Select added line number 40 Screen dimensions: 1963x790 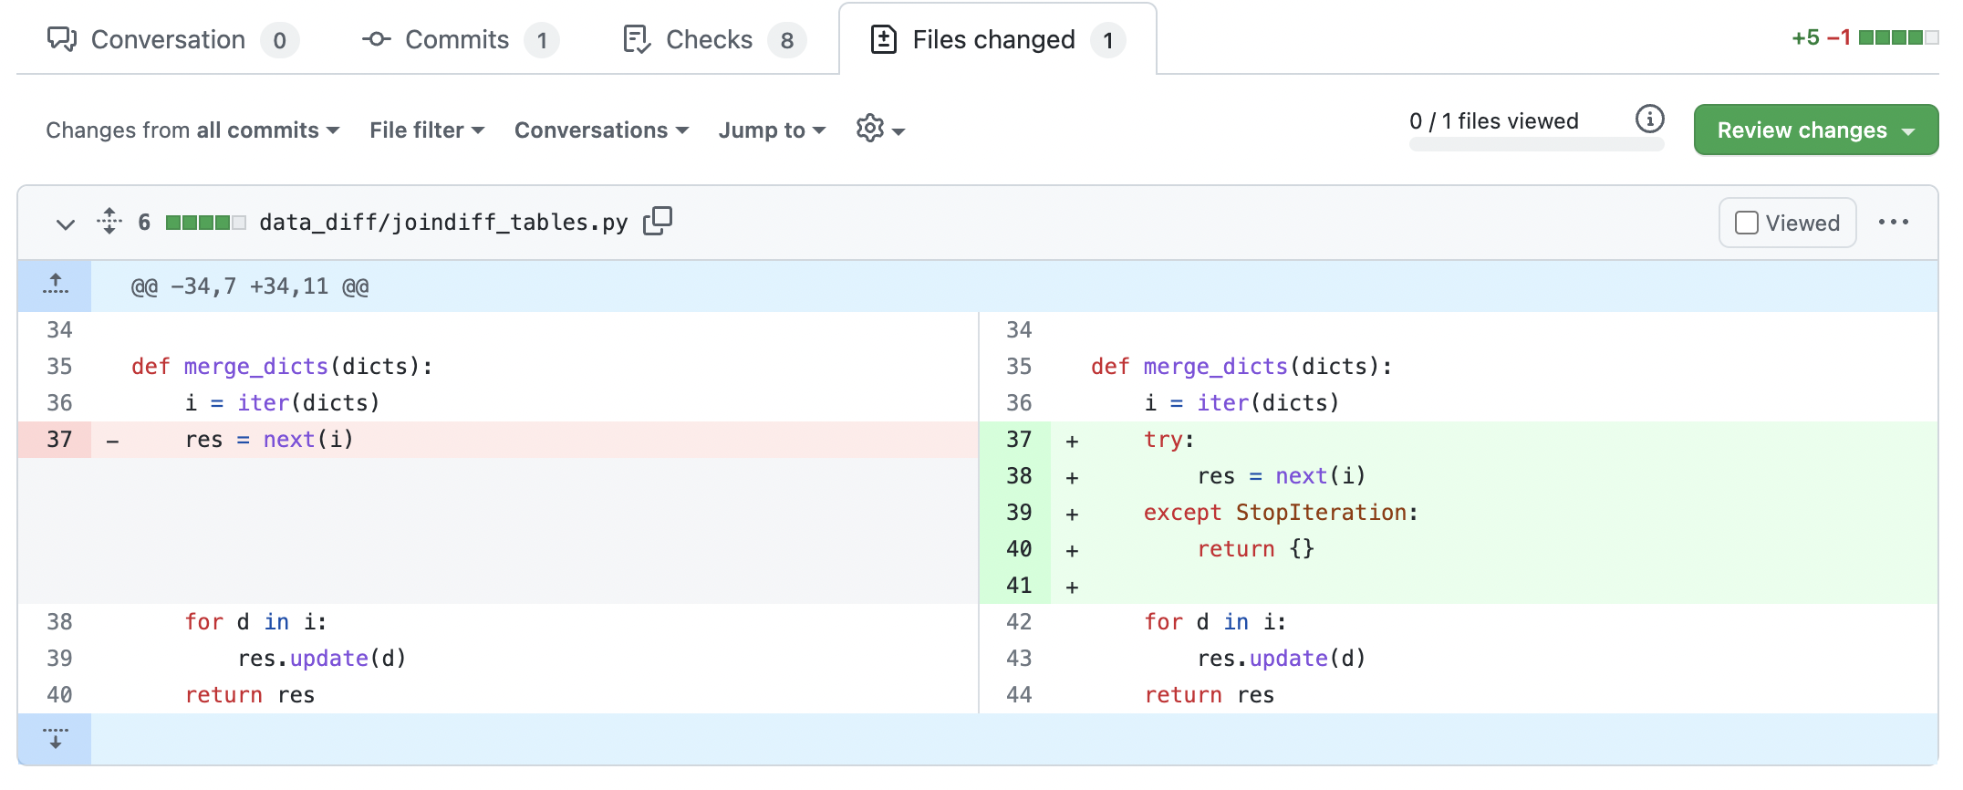pos(1015,549)
